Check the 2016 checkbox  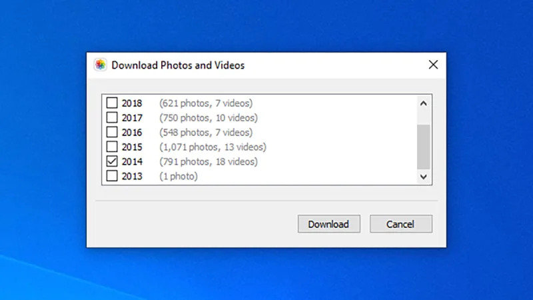[112, 132]
